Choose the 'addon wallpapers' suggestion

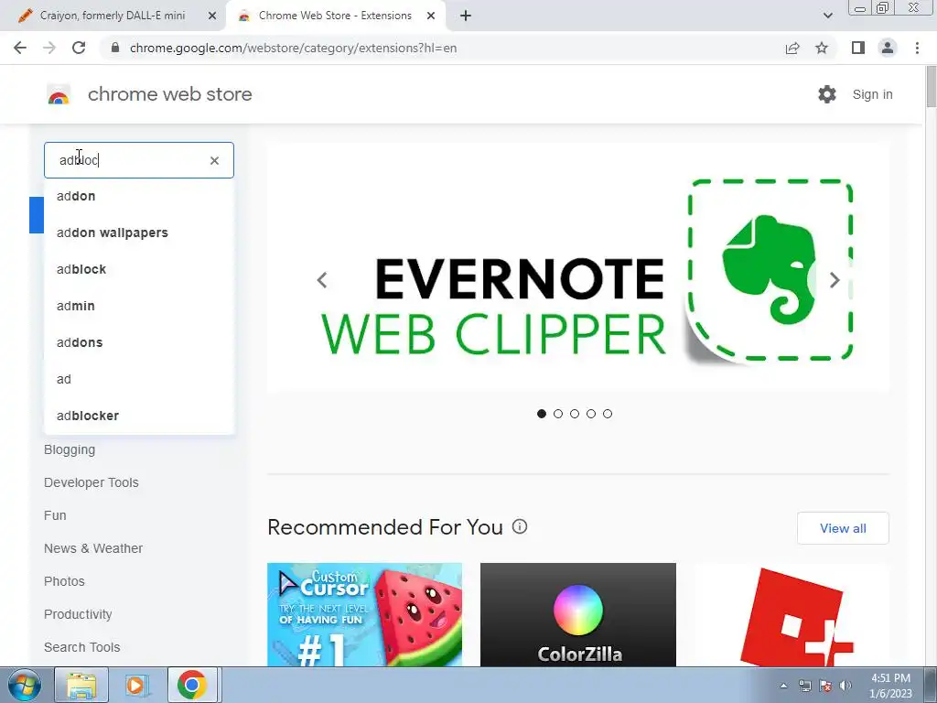point(139,233)
